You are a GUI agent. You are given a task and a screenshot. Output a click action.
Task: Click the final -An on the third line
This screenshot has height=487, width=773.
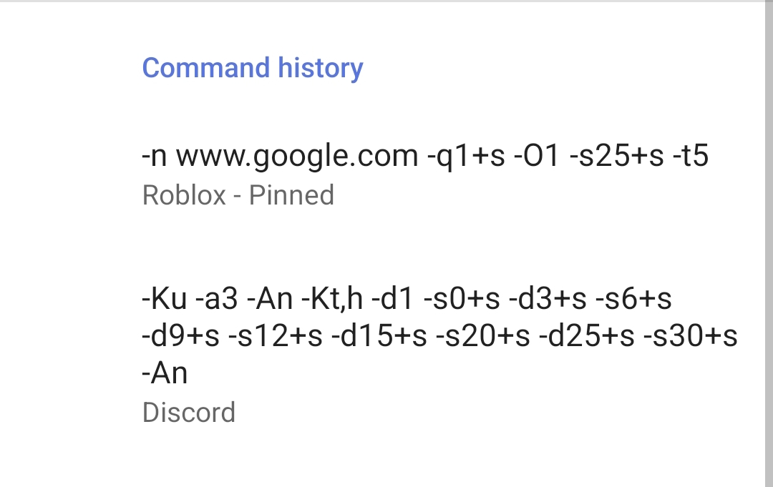pyautogui.click(x=165, y=373)
